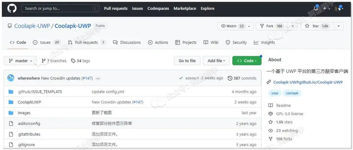Open the Coolapk-UWP.github.io website link
Viewport: 353px width, 150px height.
pos(308,82)
